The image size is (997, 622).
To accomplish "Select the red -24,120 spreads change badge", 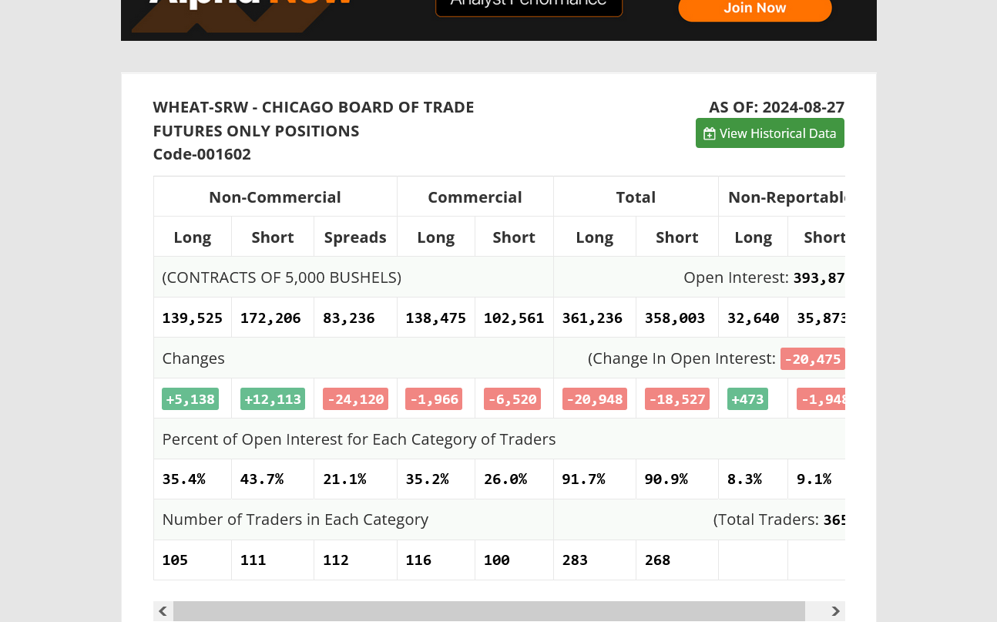I will tap(355, 399).
